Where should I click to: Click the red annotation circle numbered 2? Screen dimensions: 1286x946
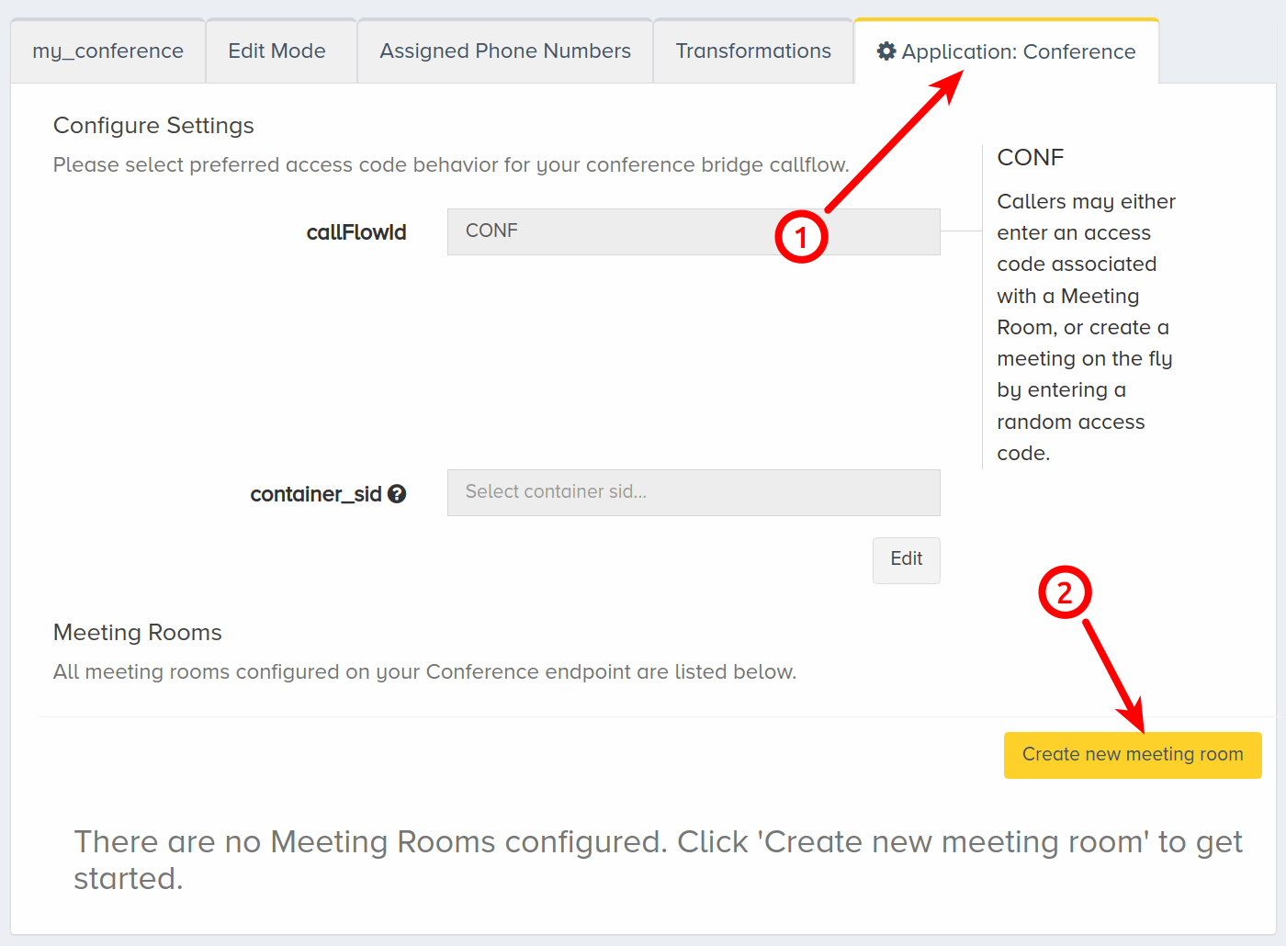[1065, 592]
